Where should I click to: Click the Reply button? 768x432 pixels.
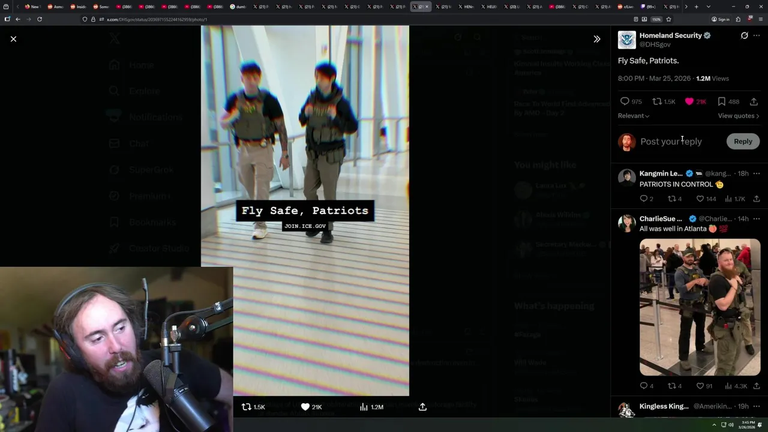click(x=743, y=142)
